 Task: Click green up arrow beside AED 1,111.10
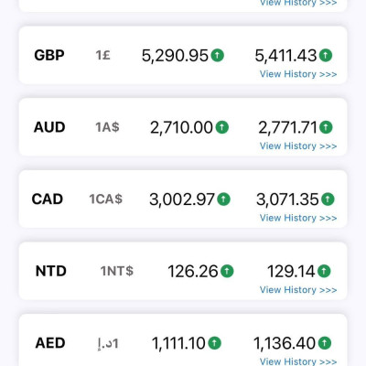point(214,343)
